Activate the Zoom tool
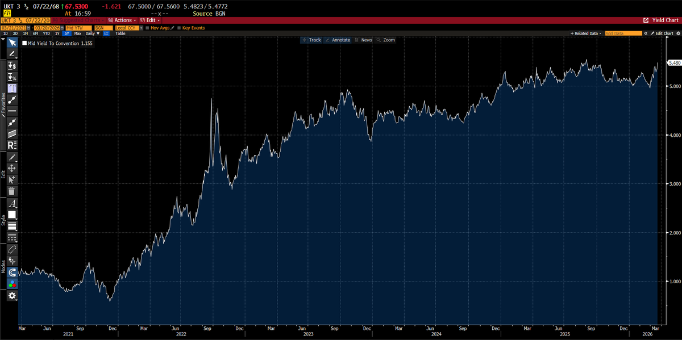Viewport: 682px width, 340px height. coord(385,40)
